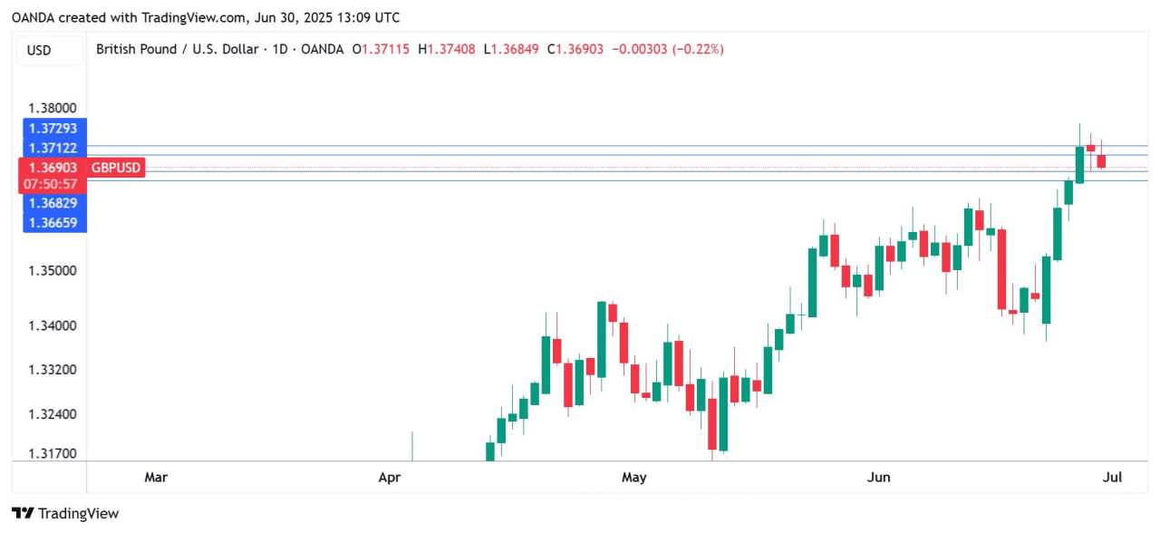Open the USD currency selector
The image size is (1160, 533).
pyautogui.click(x=39, y=51)
